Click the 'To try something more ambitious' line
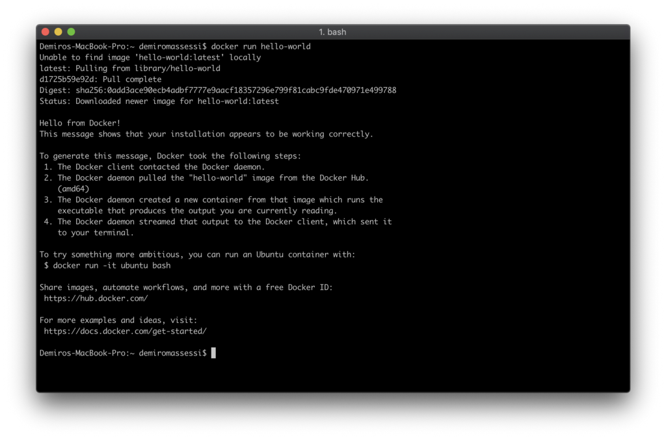This screenshot has height=440, width=666. click(198, 255)
